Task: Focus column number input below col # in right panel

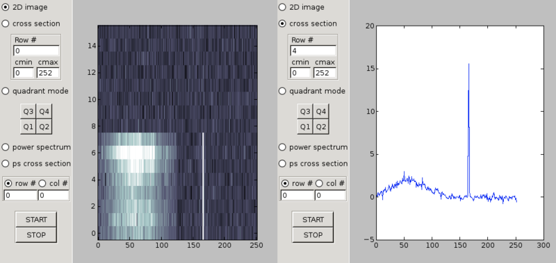Action: pos(330,195)
